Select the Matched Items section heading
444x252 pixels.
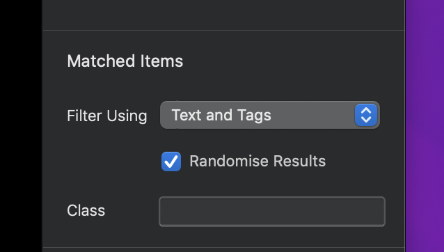[125, 61]
